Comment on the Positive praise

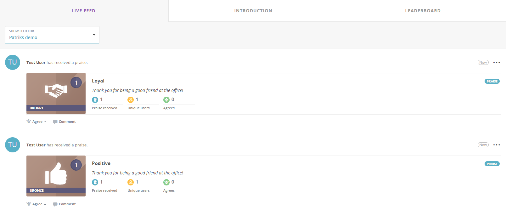(65, 204)
